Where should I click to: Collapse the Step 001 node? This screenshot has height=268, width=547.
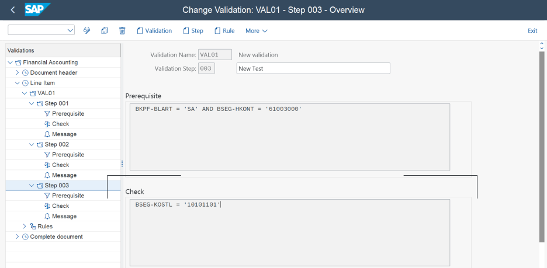(32, 103)
